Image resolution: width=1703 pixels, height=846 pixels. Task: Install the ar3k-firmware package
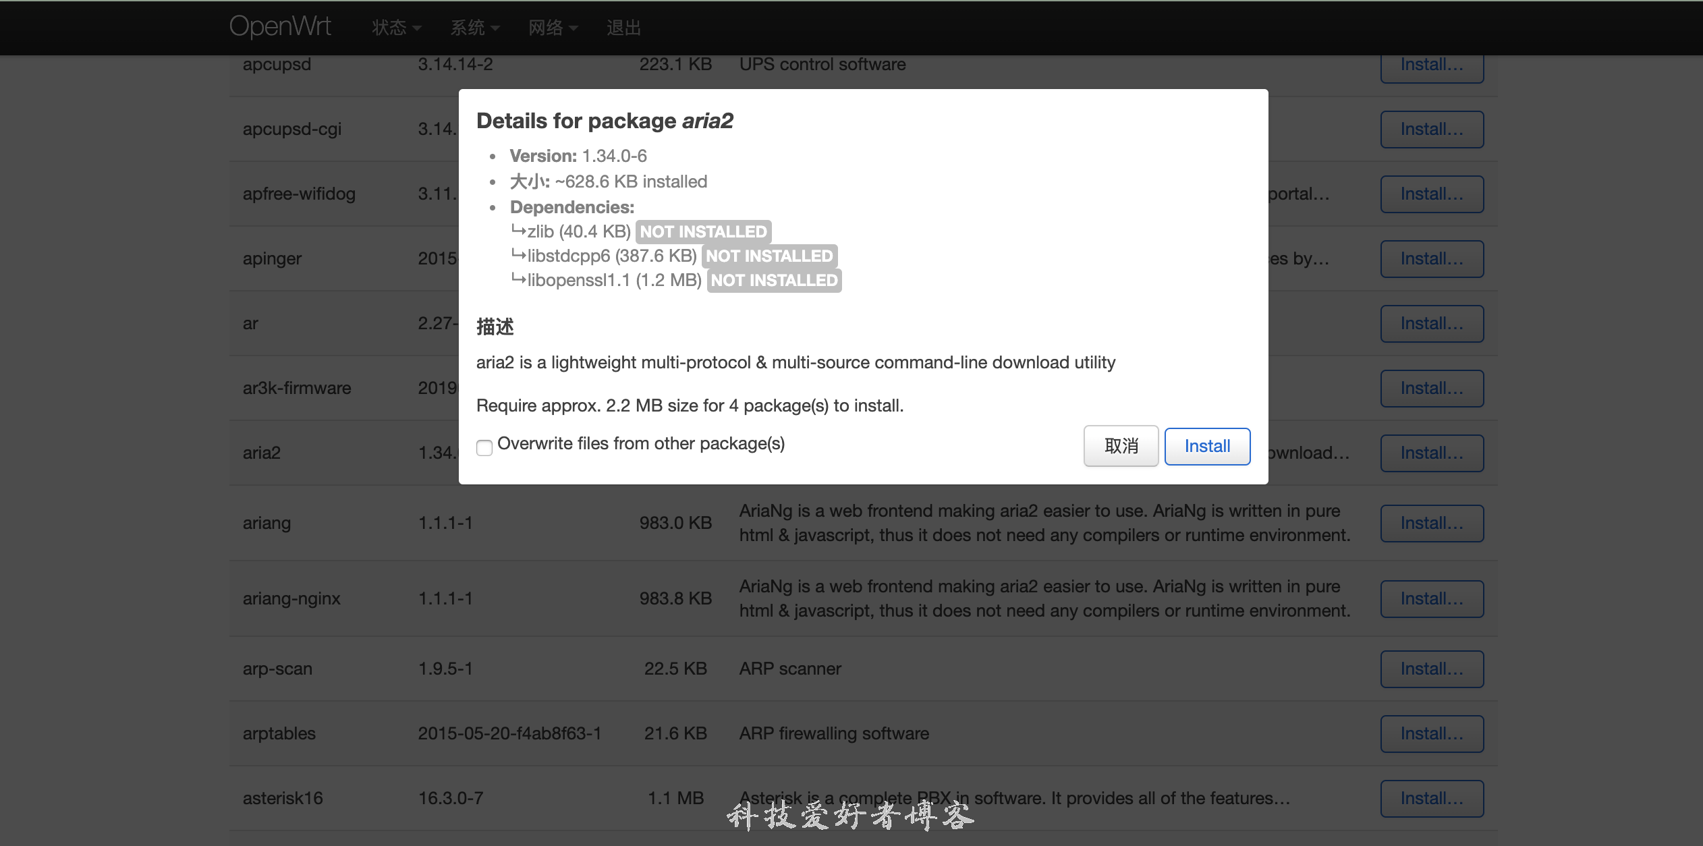click(x=1432, y=388)
